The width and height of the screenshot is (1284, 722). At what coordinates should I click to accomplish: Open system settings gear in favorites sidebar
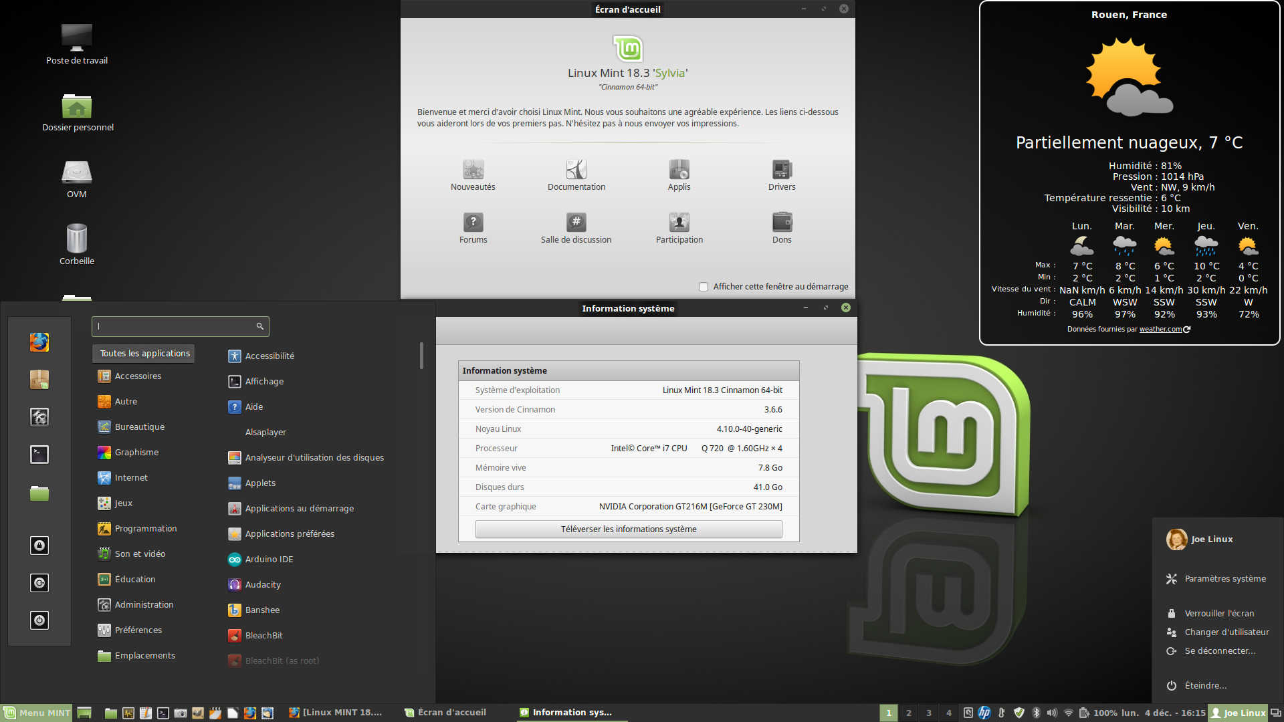point(39,417)
